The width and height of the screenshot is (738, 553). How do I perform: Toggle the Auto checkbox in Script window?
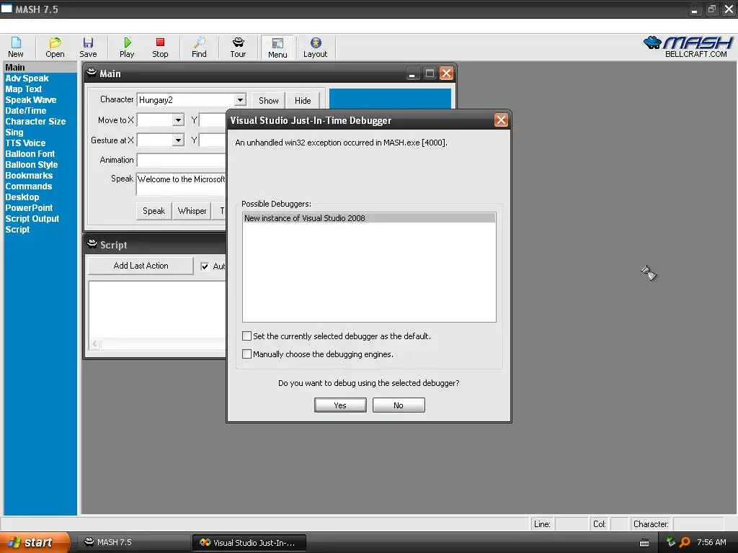(x=205, y=266)
